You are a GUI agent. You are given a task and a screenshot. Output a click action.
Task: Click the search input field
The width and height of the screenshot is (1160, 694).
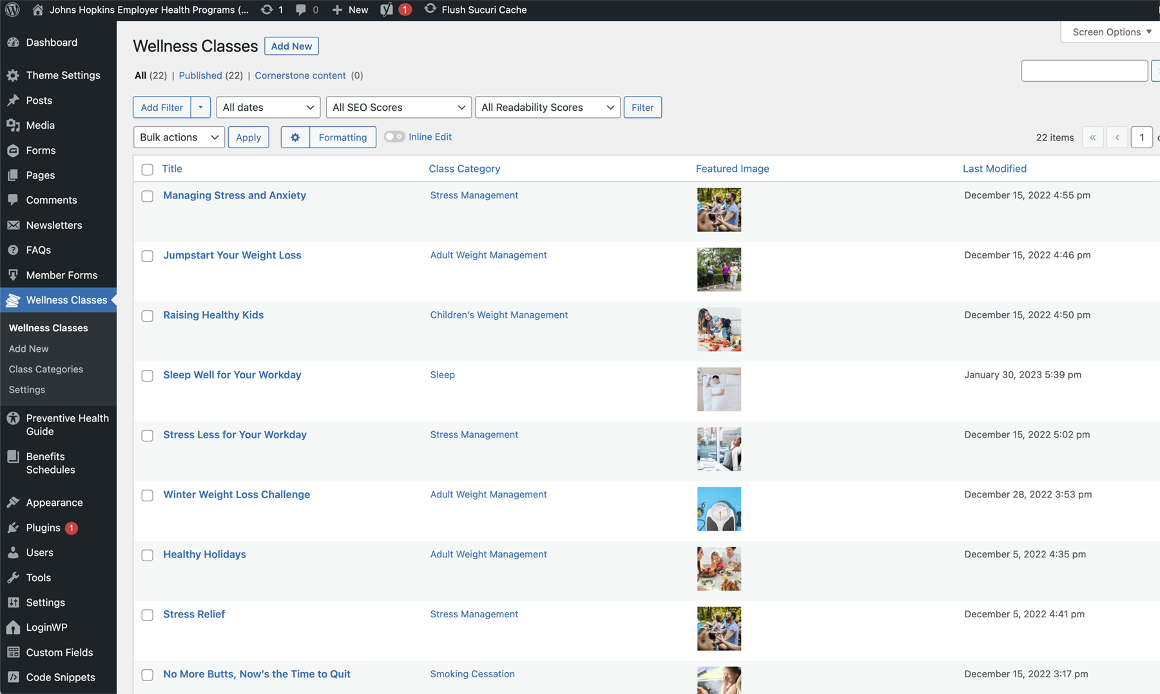[x=1084, y=71]
